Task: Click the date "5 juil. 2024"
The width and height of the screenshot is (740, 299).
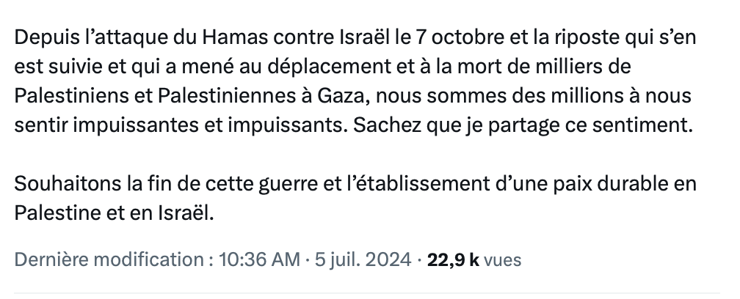Action: click(363, 259)
